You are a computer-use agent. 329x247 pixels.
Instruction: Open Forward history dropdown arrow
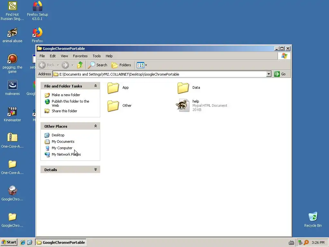point(72,65)
